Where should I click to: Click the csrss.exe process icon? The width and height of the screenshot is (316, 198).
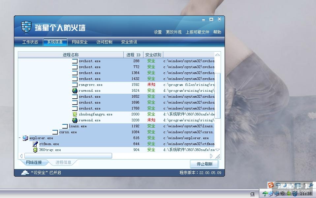(x=55, y=132)
